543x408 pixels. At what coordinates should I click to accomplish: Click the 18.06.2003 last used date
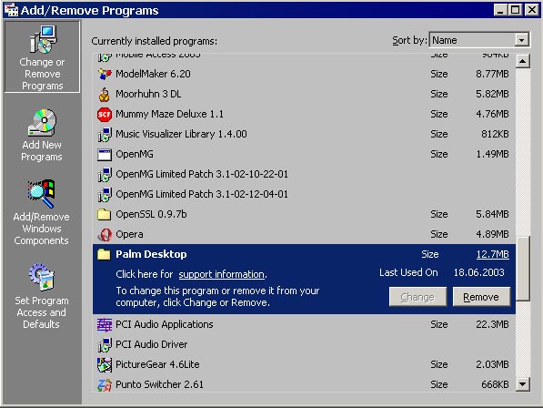(479, 273)
